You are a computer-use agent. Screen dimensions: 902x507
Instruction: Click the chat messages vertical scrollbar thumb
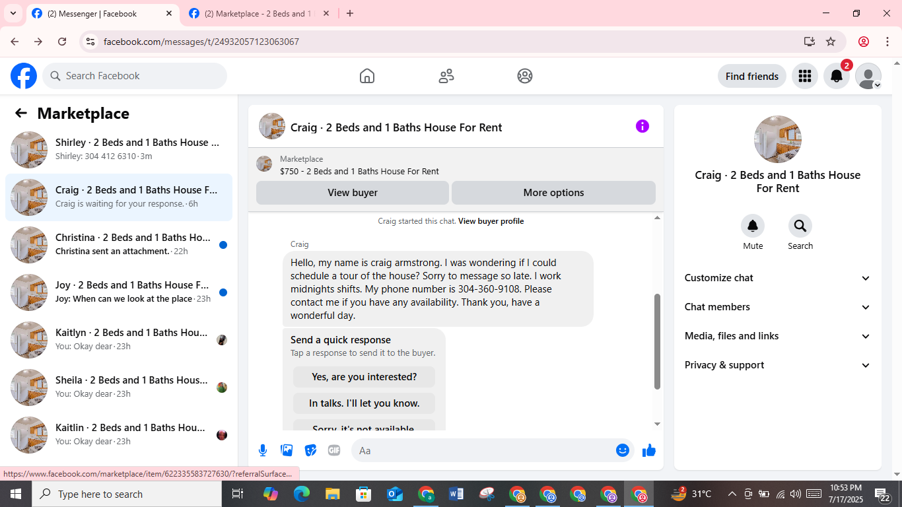pos(657,341)
